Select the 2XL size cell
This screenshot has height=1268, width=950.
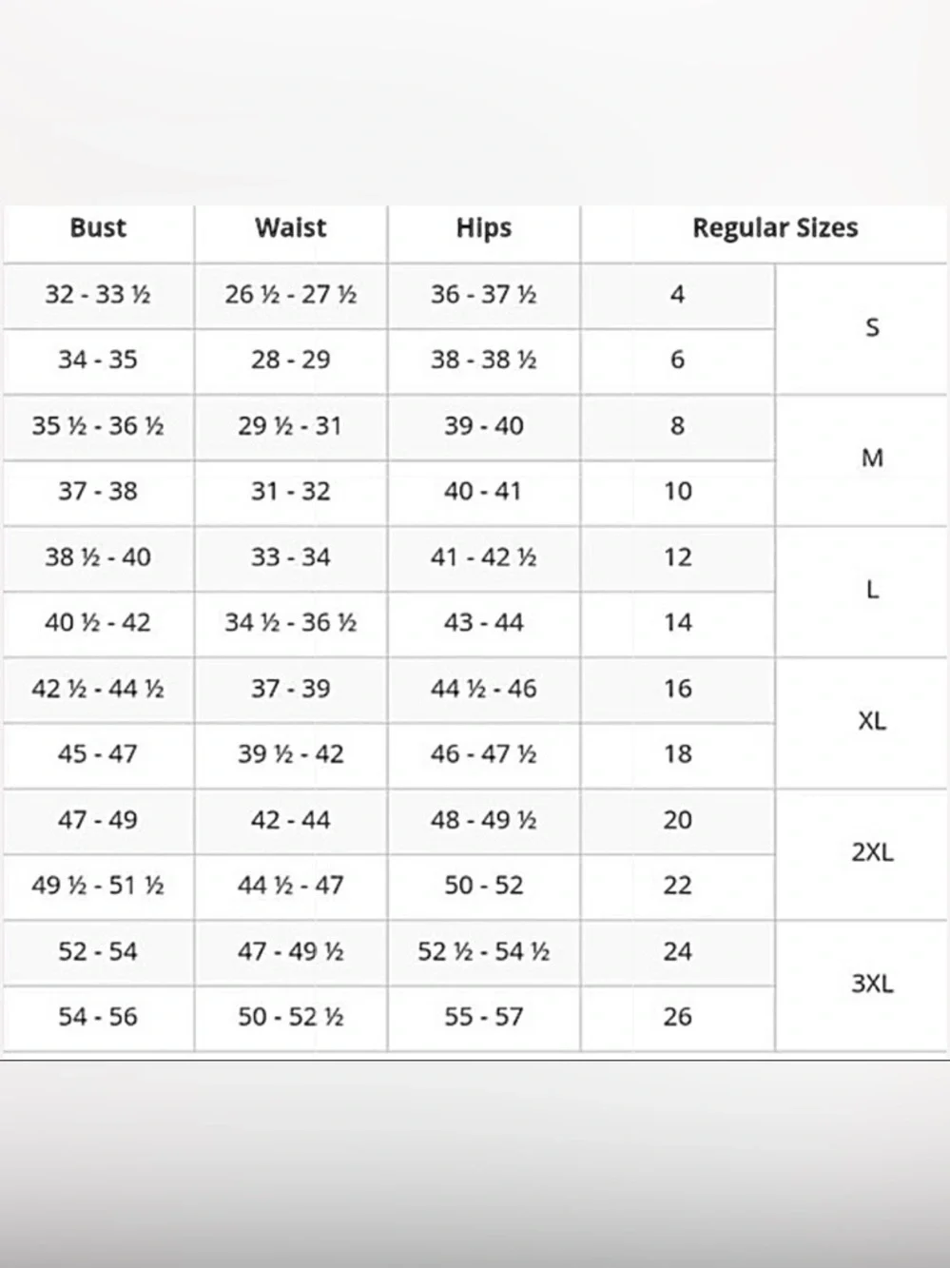pyautogui.click(x=871, y=852)
